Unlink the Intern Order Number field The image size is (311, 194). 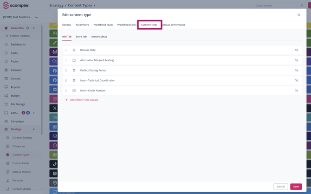click(296, 91)
